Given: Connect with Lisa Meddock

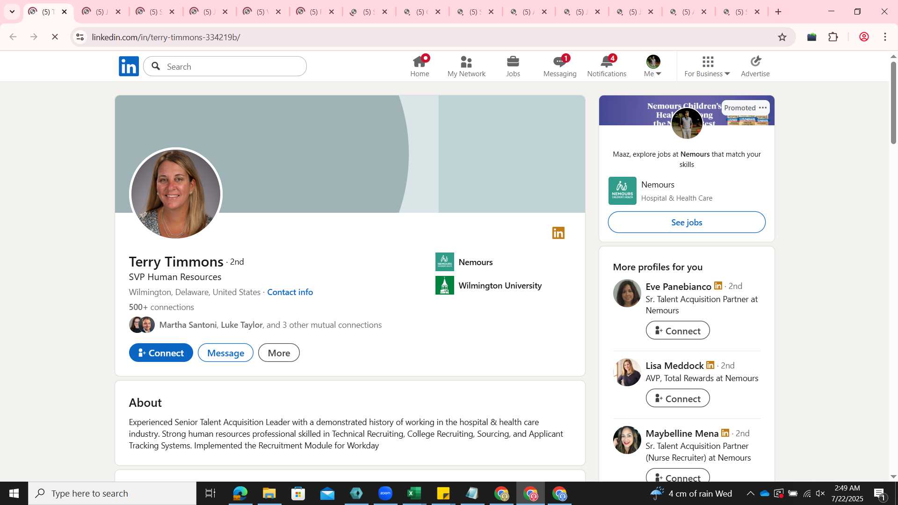Looking at the screenshot, I should pos(678,398).
